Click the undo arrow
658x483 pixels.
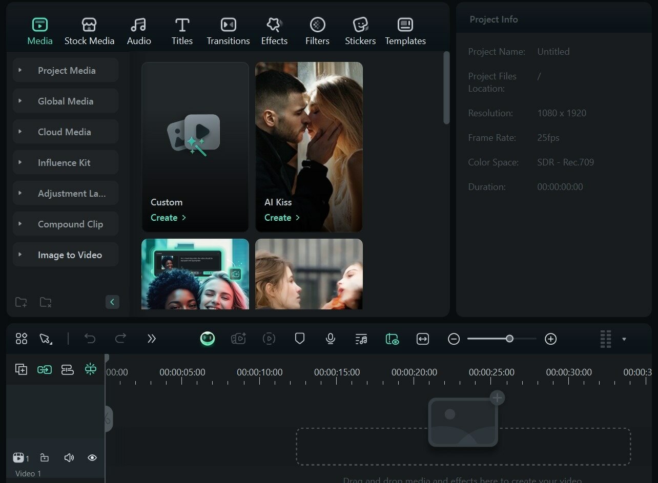(x=90, y=339)
